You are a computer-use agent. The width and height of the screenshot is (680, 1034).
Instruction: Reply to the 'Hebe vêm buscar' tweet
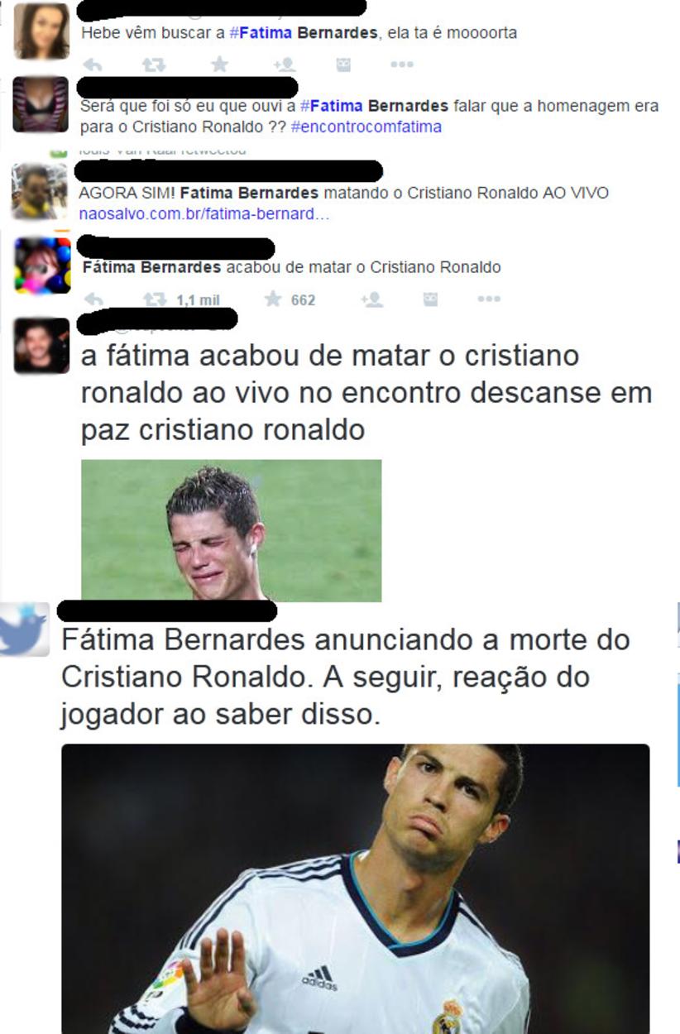point(93,65)
